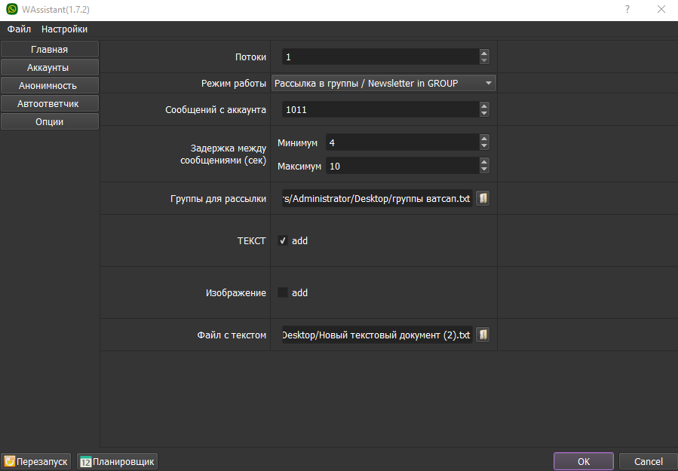This screenshot has height=471, width=678.
Task: Click into the Группы для рассылки path field
Action: pos(377,198)
